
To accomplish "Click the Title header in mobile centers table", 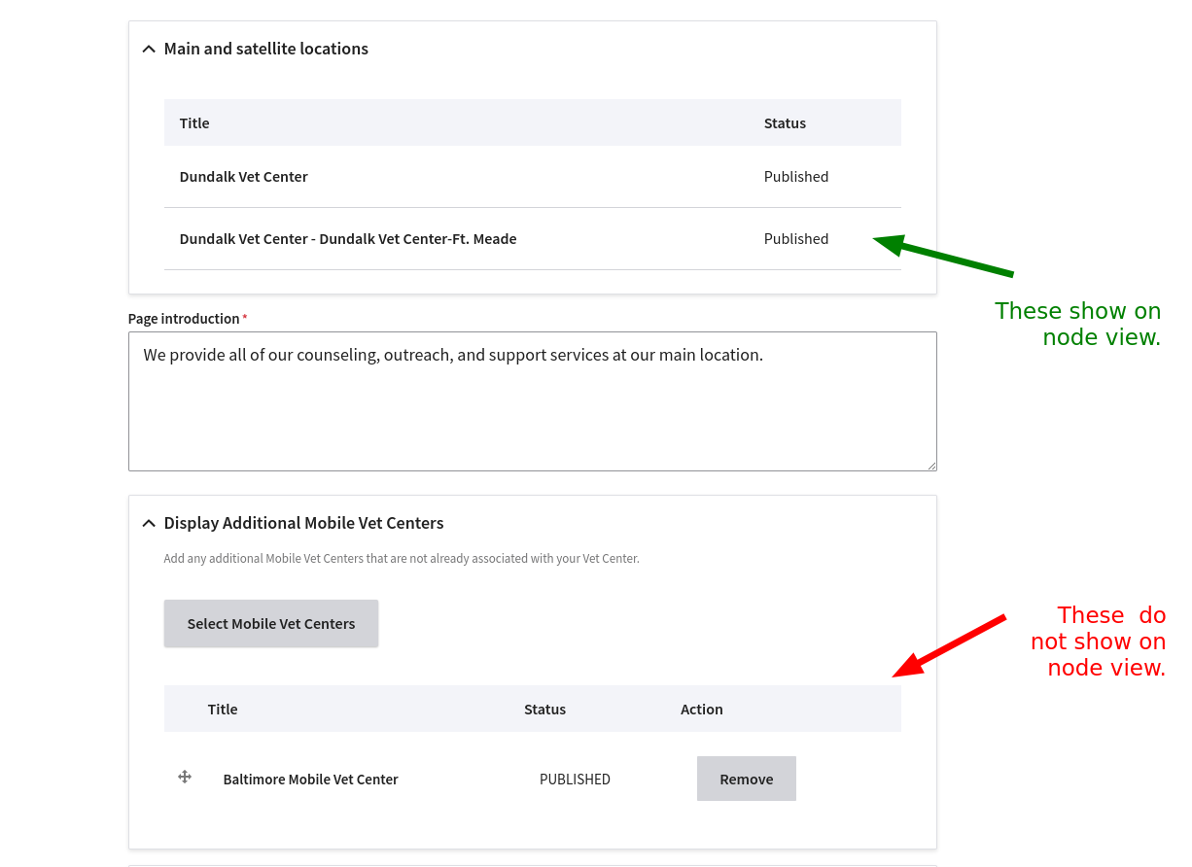I will [223, 710].
